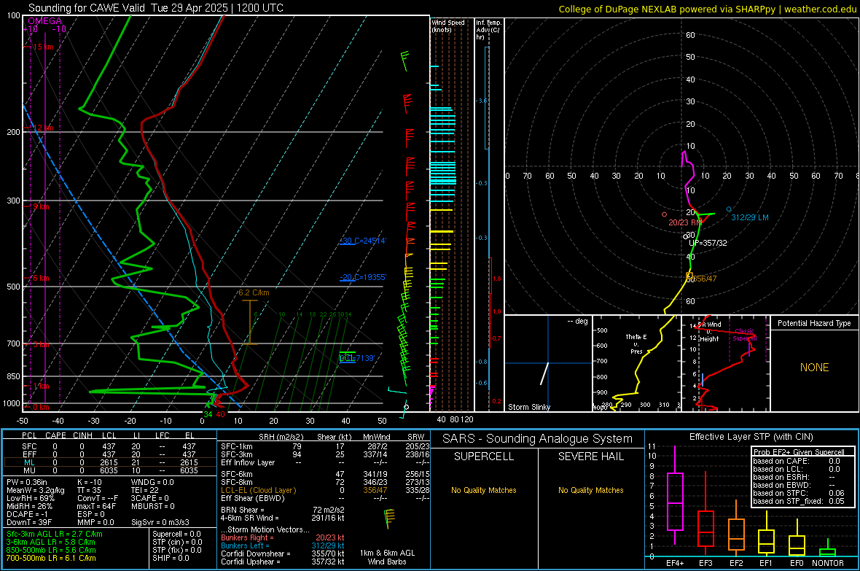Select the -20 C=19355' level label
This screenshot has width=860, height=571.
[363, 277]
